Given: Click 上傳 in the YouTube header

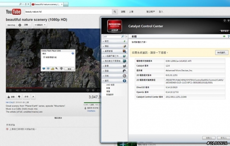Looking at the screenshot, I should tap(131, 12).
